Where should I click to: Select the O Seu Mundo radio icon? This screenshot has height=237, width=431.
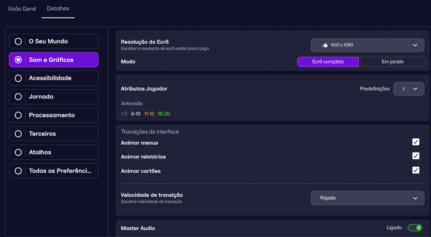[18, 41]
